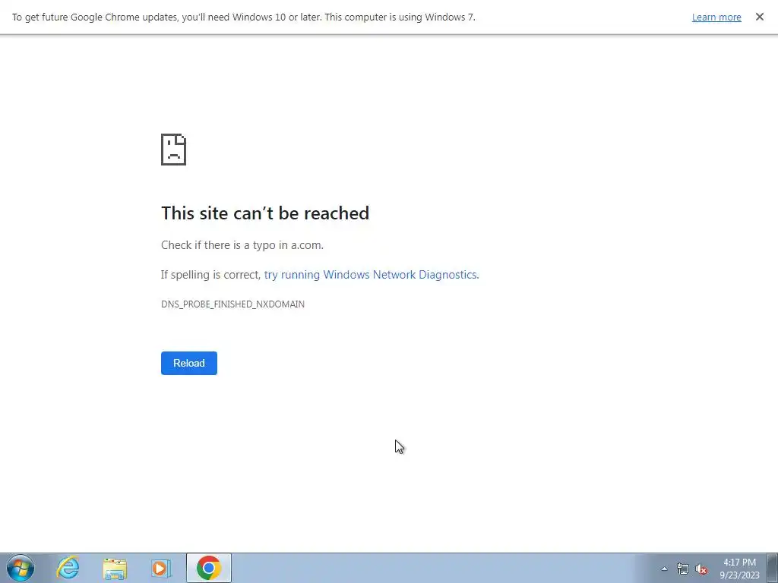This screenshot has height=583, width=778.
Task: Open Windows Explorer folder icon in taskbar
Action: [x=115, y=568]
